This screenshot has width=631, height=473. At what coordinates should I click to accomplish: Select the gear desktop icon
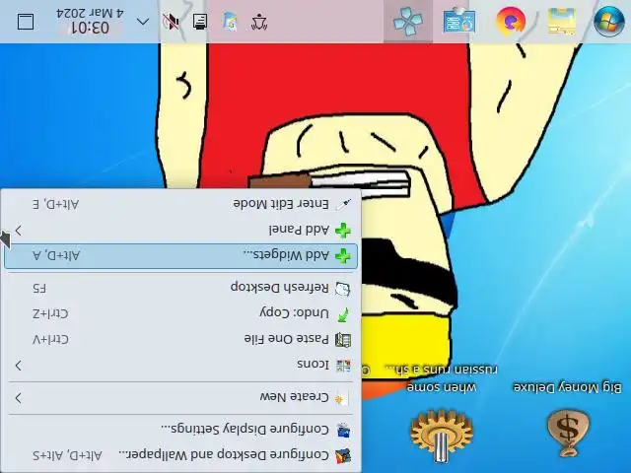[x=441, y=436]
